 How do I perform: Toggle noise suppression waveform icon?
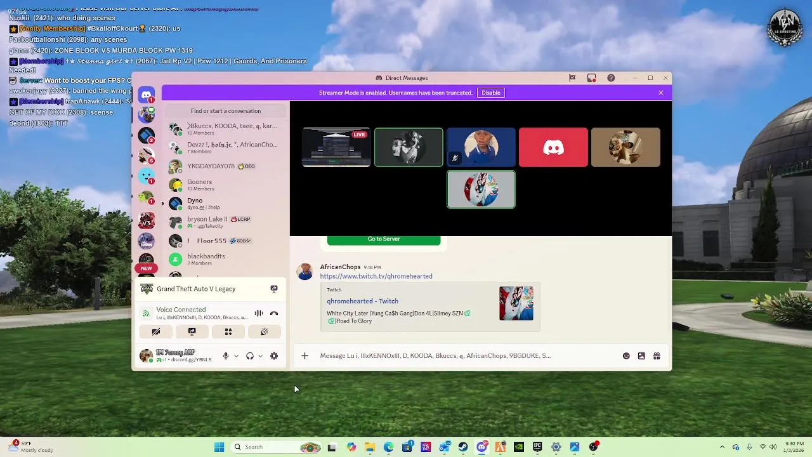[259, 314]
